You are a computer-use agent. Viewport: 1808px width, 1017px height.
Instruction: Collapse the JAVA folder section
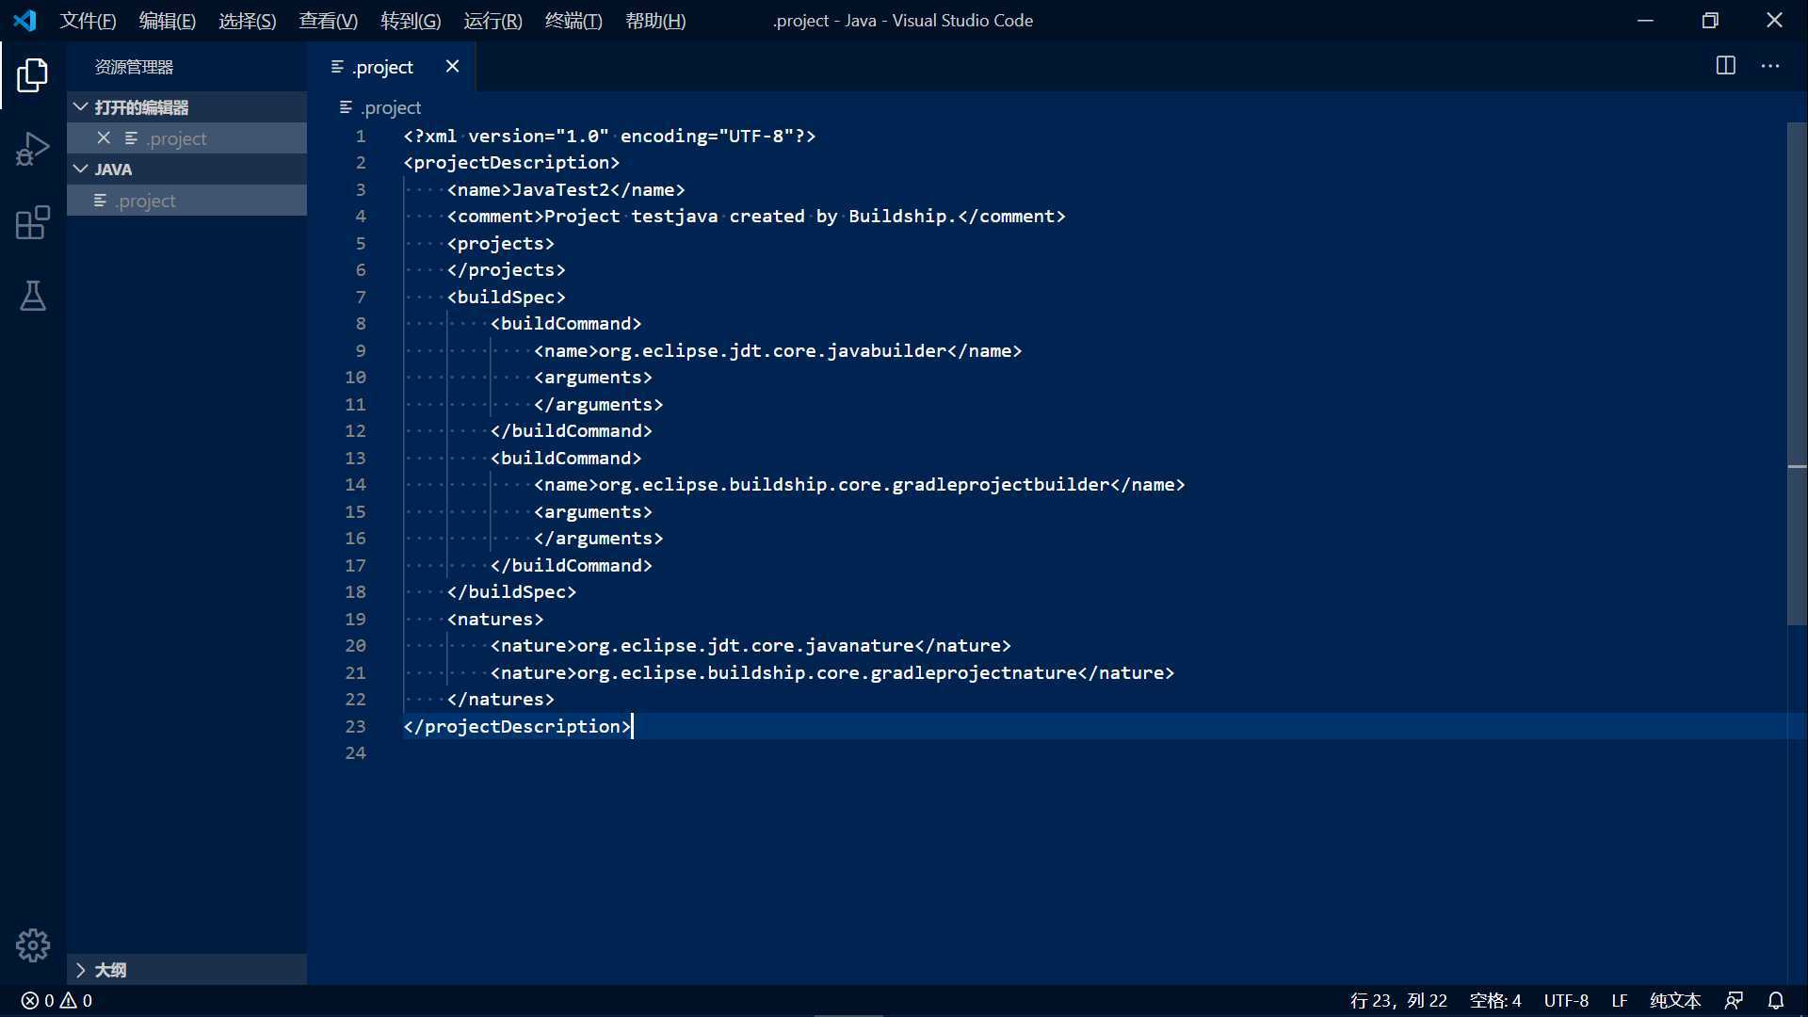pyautogui.click(x=186, y=169)
